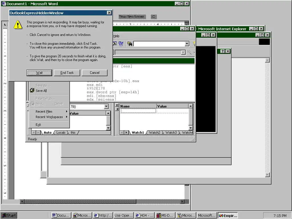Open the Help menu in the debugger window
Viewport: 292px width, 219px height.
coord(116,36)
